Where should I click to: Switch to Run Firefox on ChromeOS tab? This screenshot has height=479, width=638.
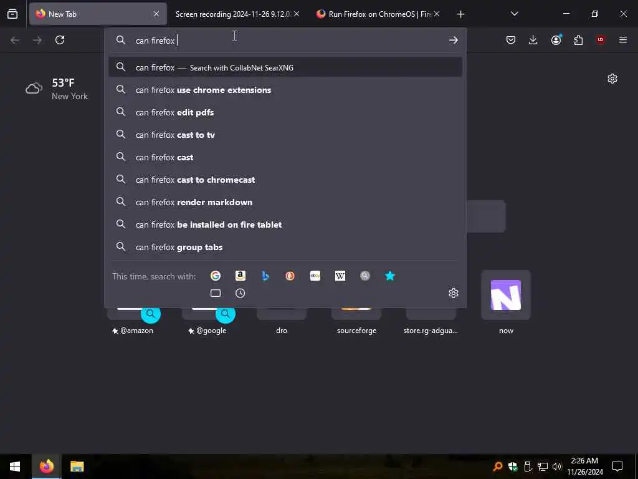378,14
